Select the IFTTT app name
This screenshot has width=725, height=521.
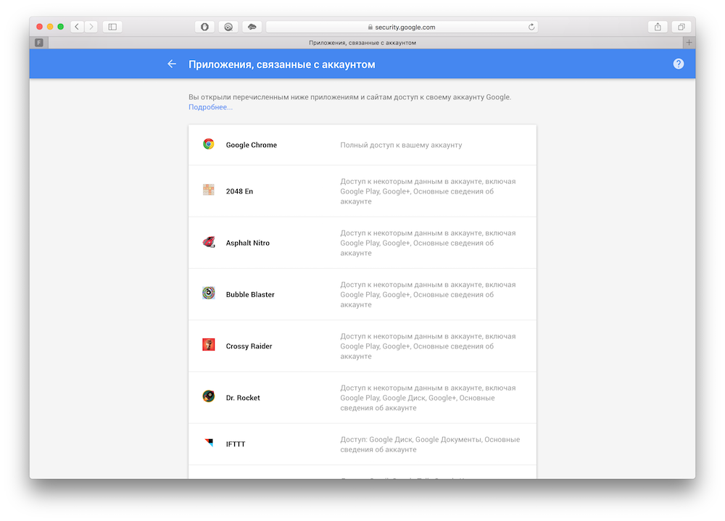236,444
